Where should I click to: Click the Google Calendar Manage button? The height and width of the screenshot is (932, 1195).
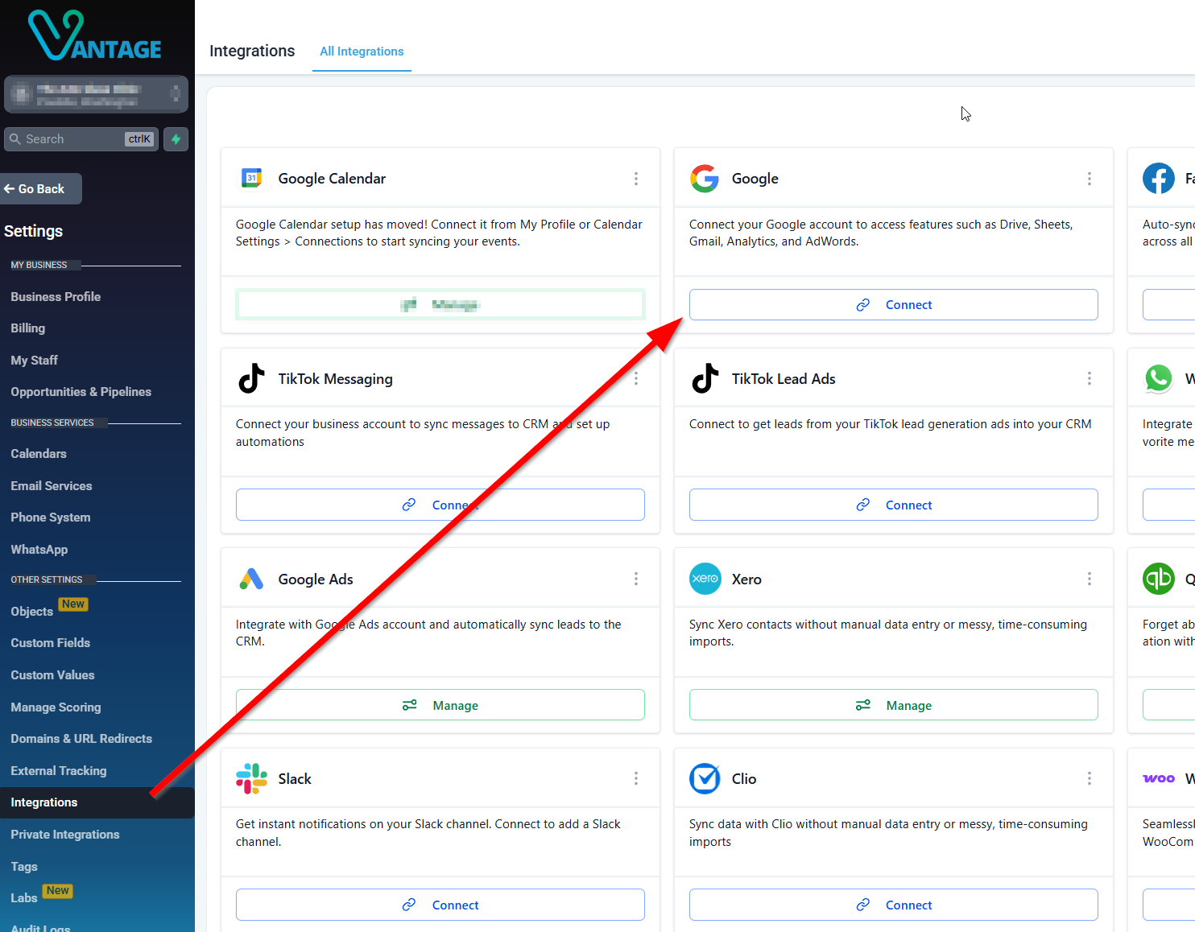coord(440,305)
